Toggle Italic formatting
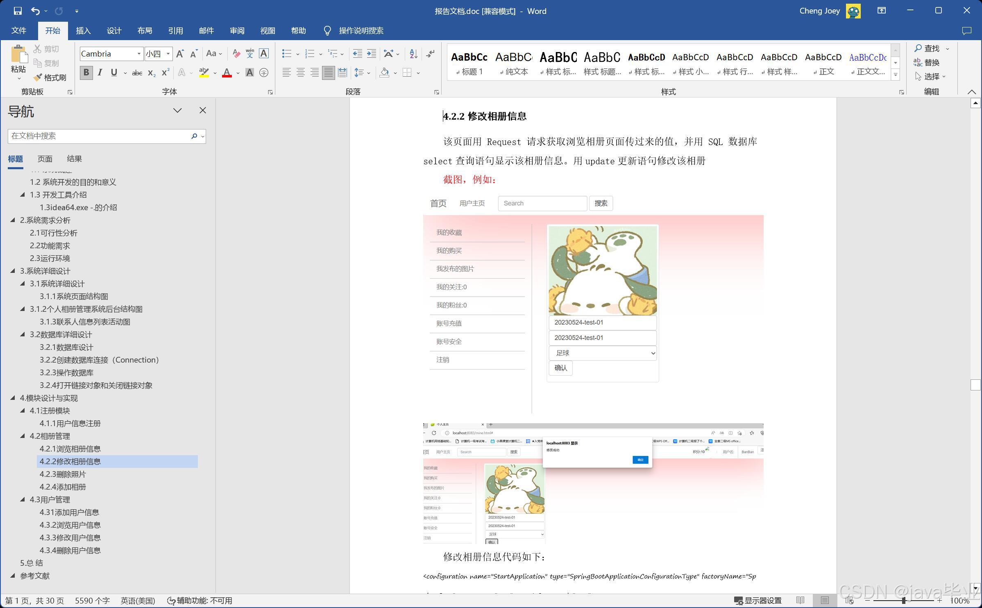 100,73
